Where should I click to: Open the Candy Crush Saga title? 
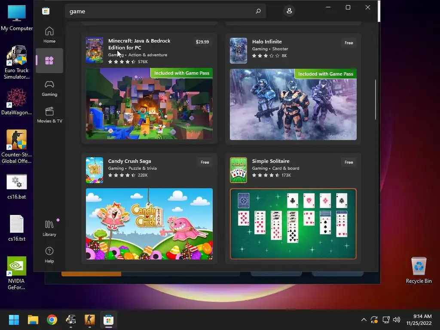pos(130,161)
